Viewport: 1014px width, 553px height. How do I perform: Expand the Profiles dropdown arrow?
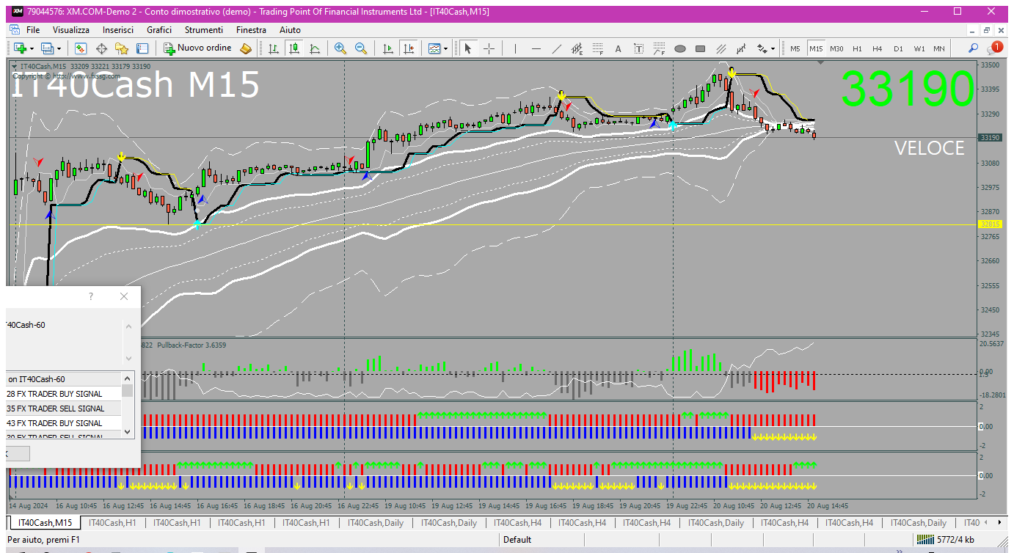59,48
